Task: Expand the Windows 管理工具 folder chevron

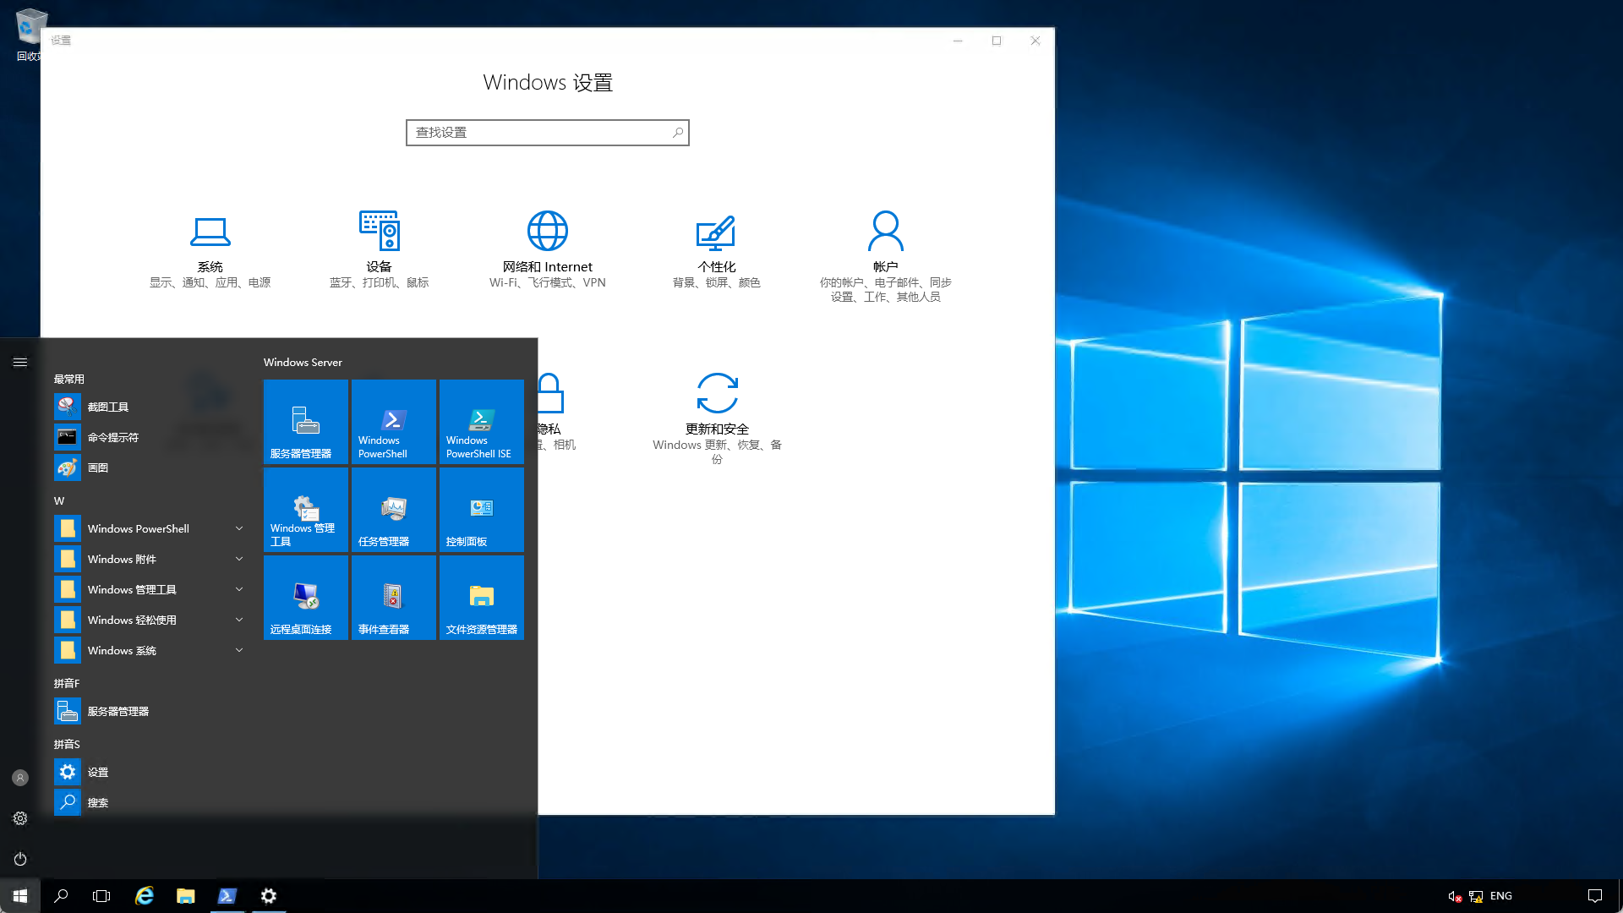Action: pyautogui.click(x=239, y=589)
